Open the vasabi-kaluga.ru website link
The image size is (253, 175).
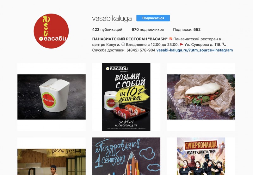tap(194, 50)
